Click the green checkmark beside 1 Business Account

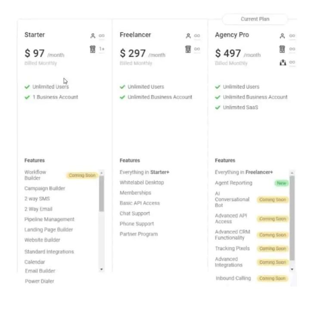(x=27, y=97)
